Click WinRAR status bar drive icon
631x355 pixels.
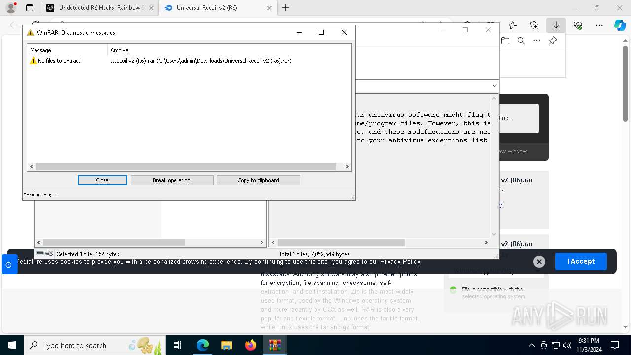[x=40, y=254]
